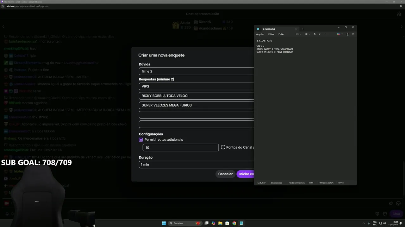Click the additional votes cost field '10'
Viewport: 405px width, 227px height.
point(181,148)
